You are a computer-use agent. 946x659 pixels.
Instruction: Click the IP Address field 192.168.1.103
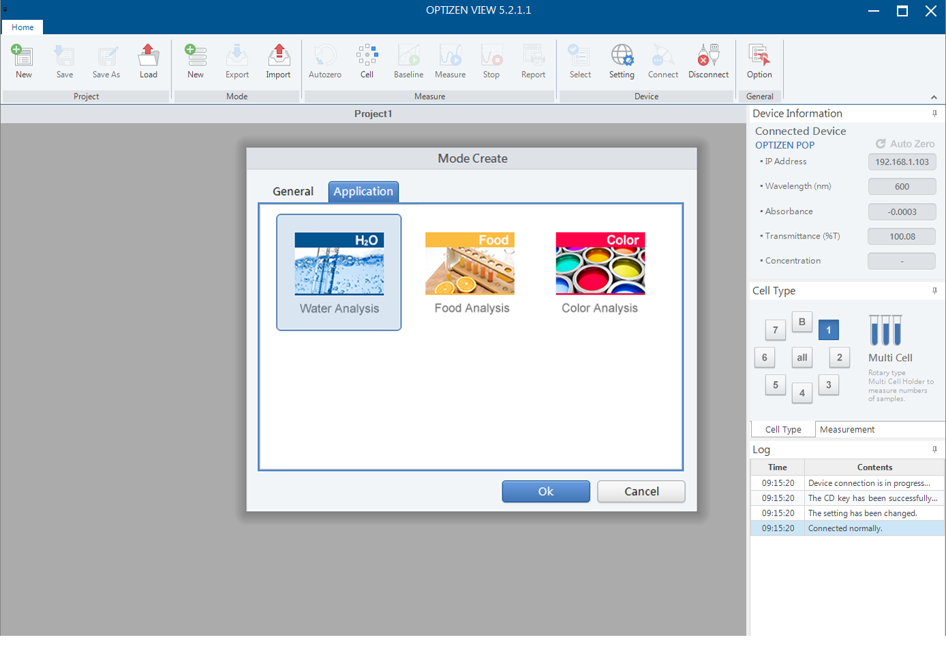902,162
